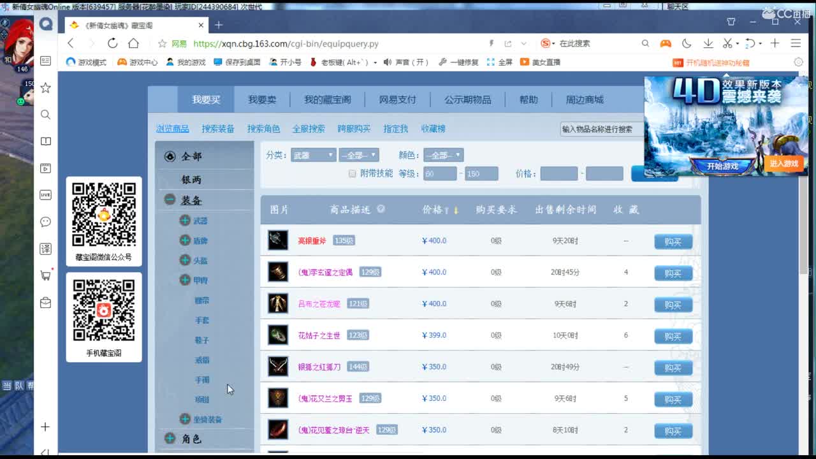Click 进入游戏 on the 4D ad
This screenshot has width=816, height=459.
point(783,163)
